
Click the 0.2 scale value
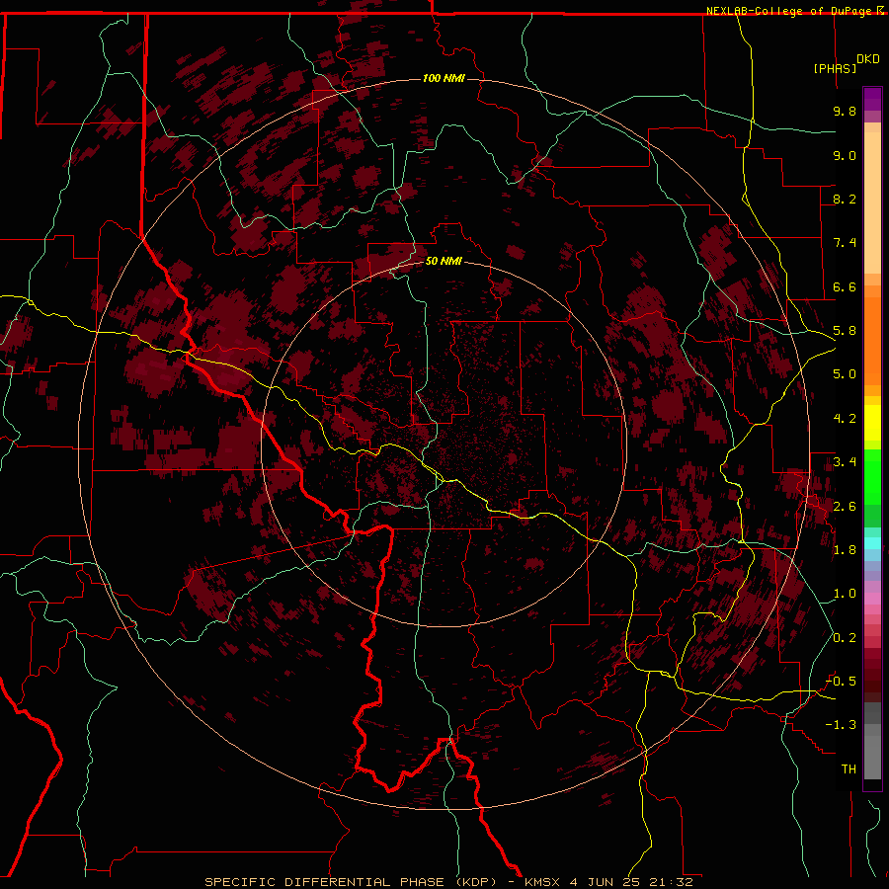pos(845,638)
